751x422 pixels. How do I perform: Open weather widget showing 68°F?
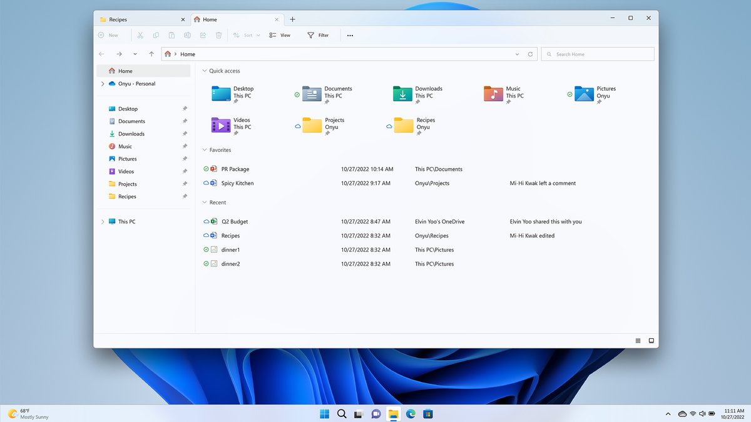tap(28, 414)
